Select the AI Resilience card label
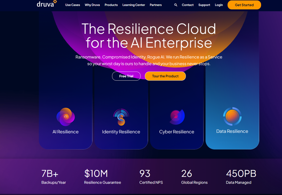The width and height of the screenshot is (282, 195). 66,132
